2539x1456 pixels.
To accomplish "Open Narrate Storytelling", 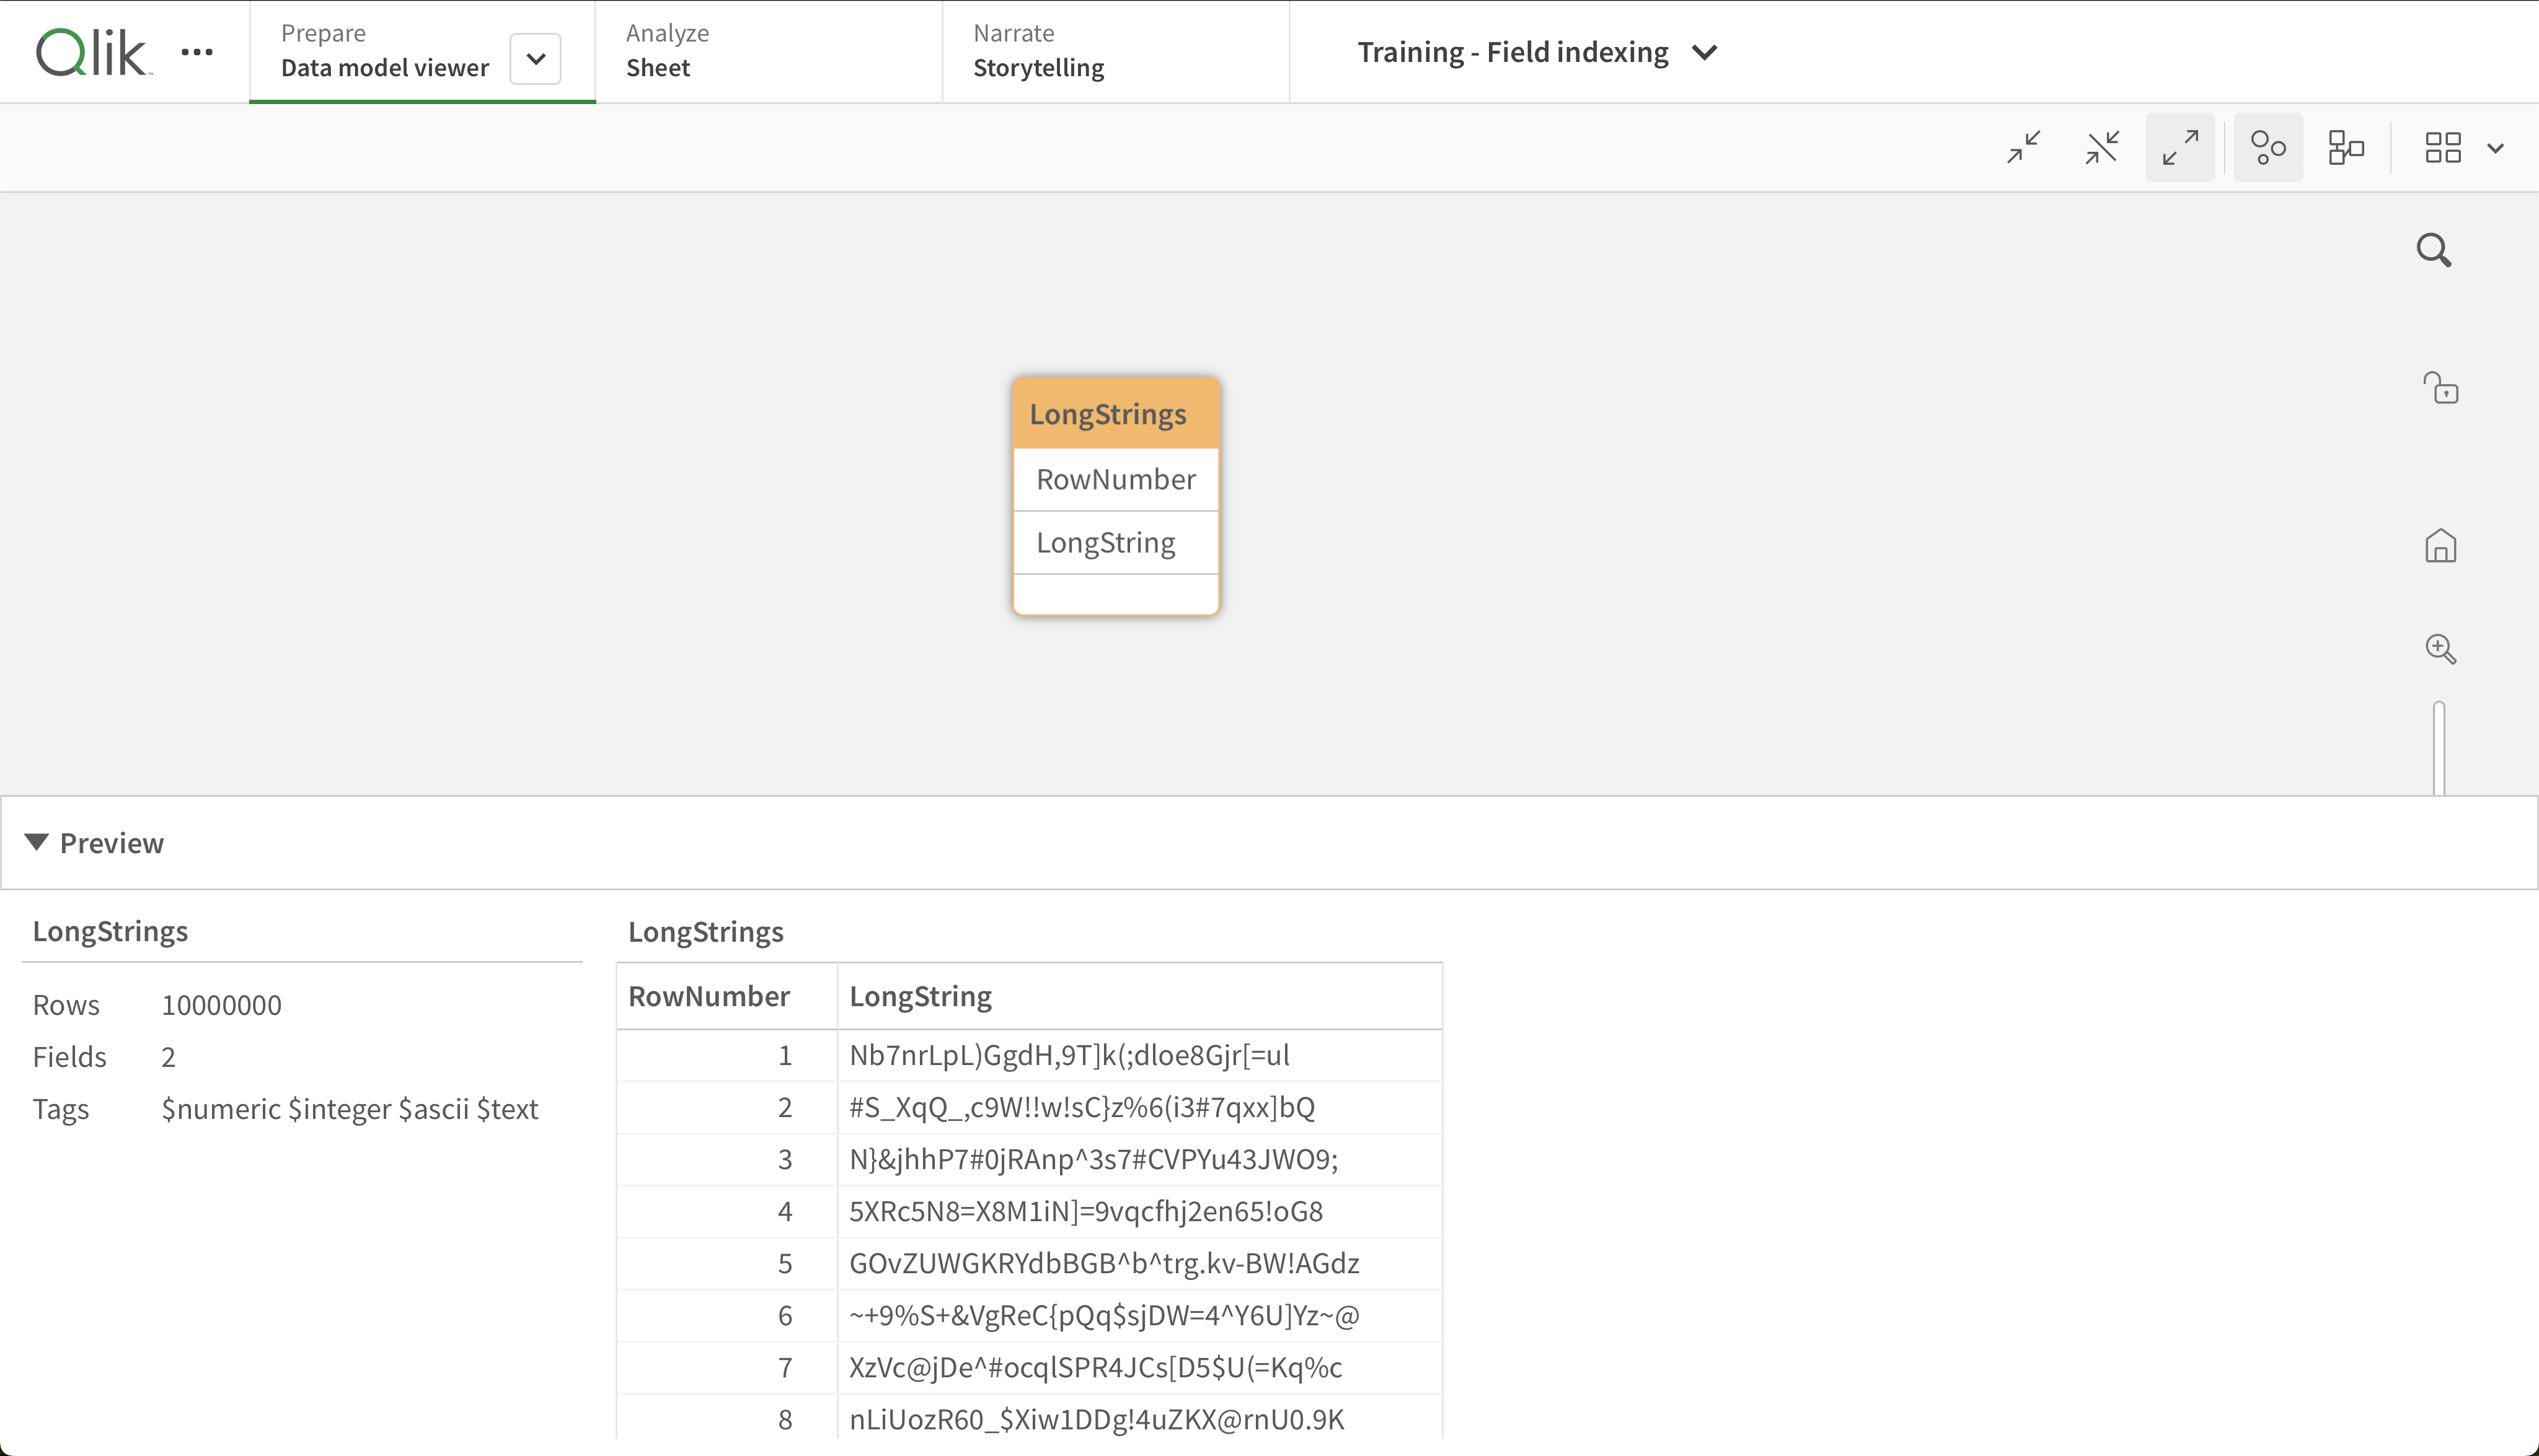I will tap(1038, 51).
